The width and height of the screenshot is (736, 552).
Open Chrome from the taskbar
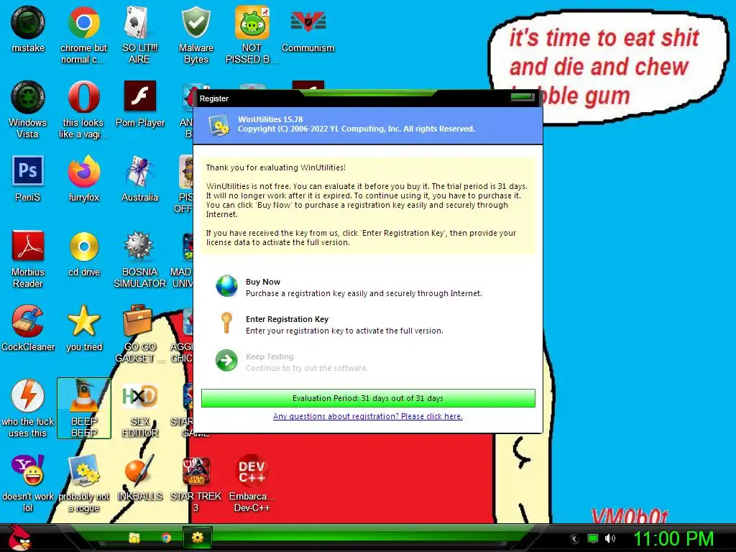pos(166,538)
